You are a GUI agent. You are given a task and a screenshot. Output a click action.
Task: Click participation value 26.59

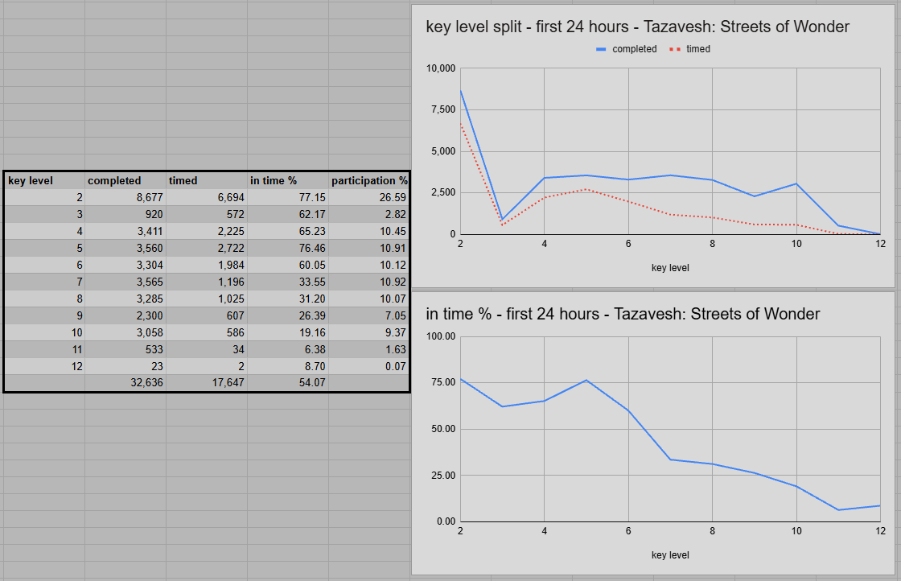point(369,198)
